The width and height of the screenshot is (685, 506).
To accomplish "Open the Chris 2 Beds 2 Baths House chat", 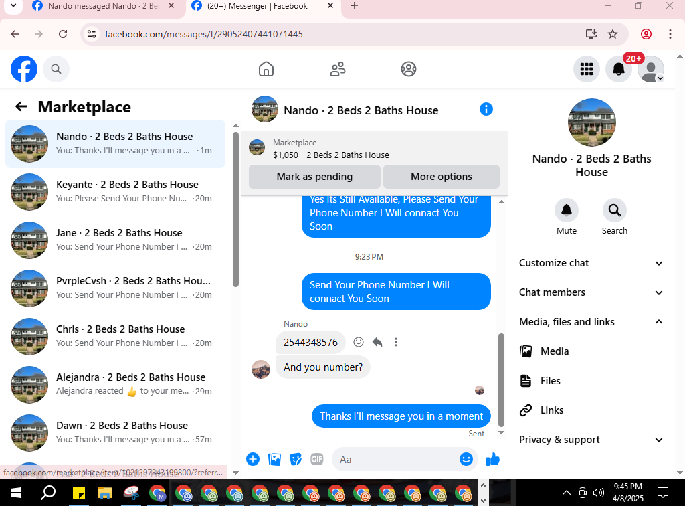I will click(115, 336).
